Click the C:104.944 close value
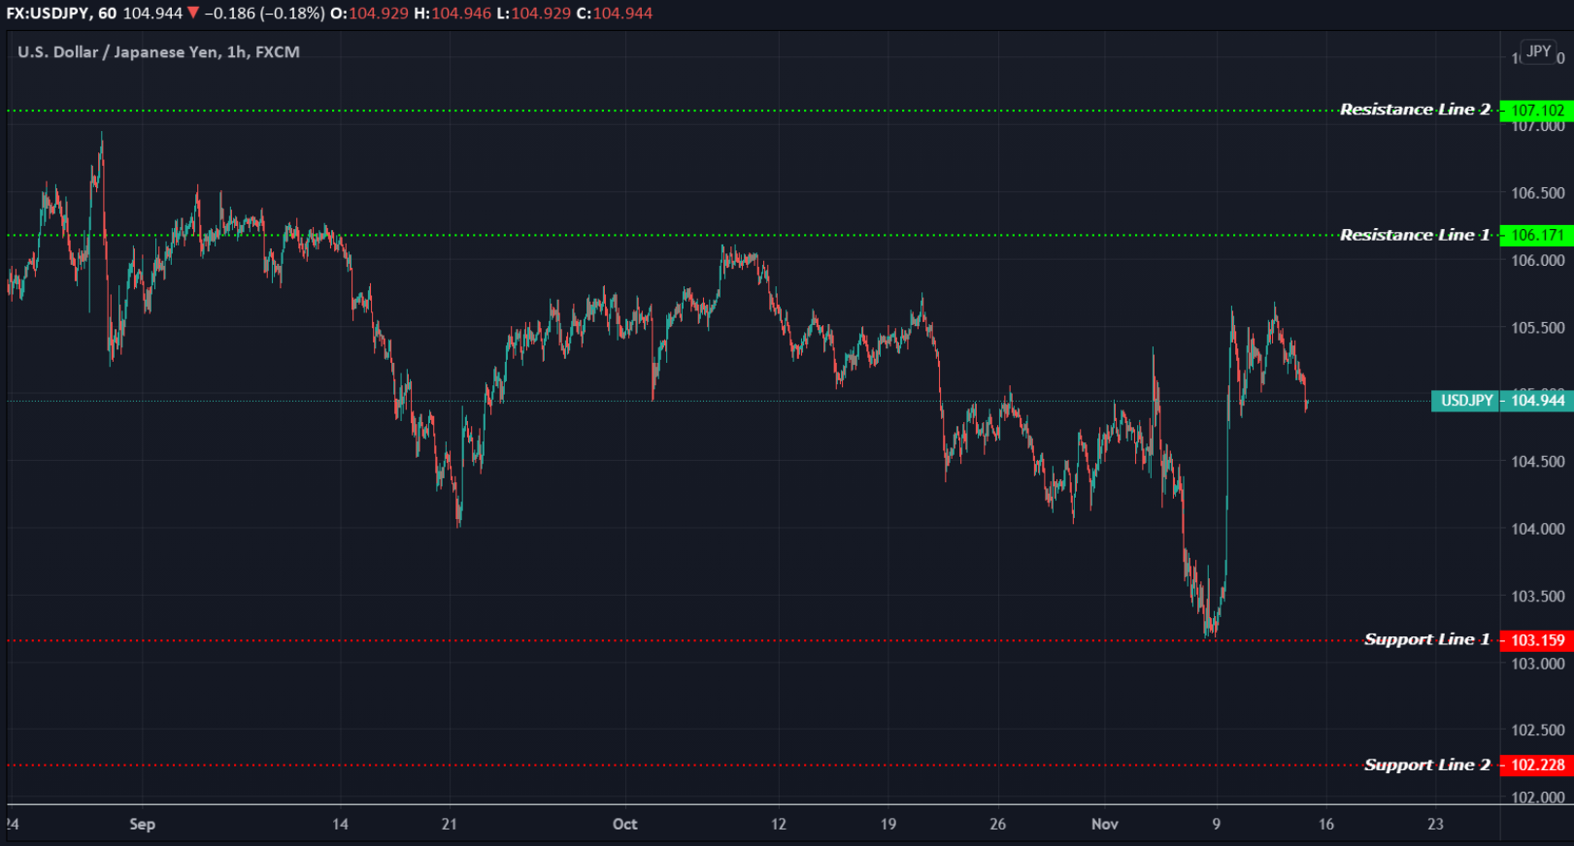 (615, 14)
